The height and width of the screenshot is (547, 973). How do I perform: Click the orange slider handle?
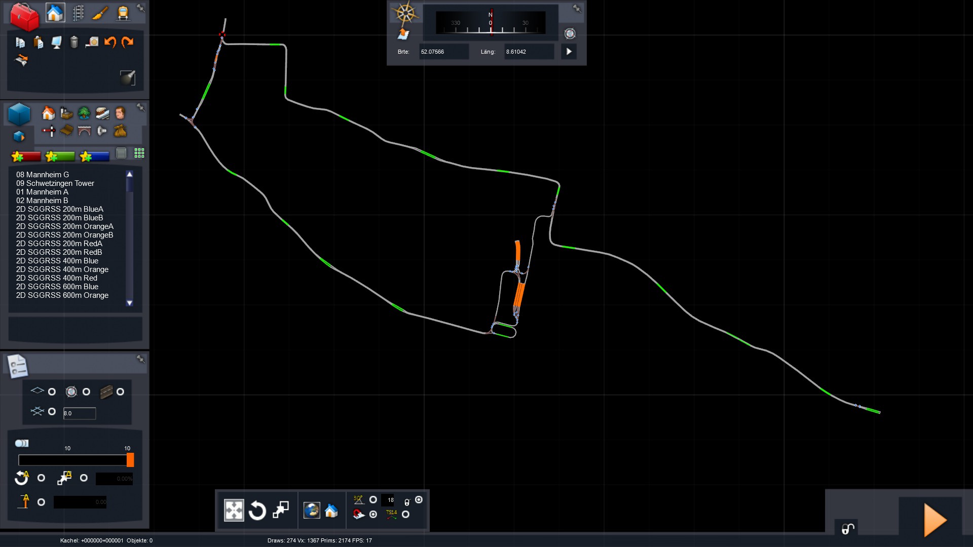tap(130, 460)
